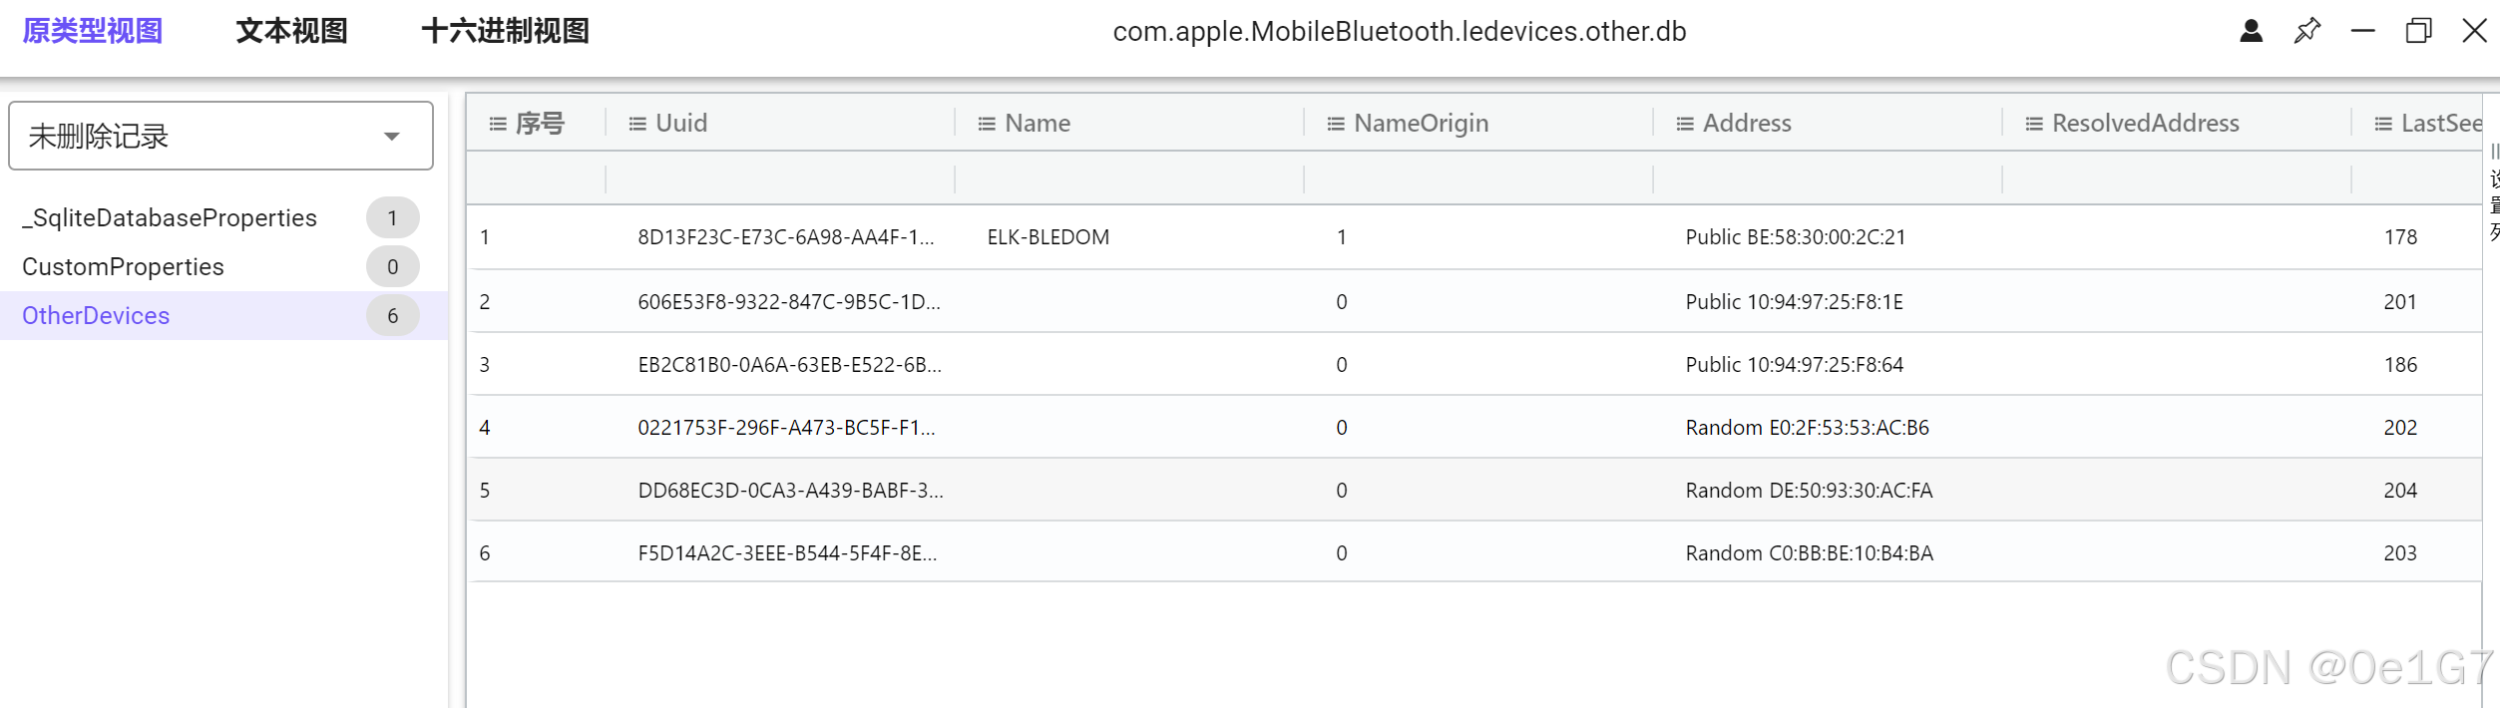Open NameOrigin column menu icon
This screenshot has height=708, width=2500.
click(1336, 124)
